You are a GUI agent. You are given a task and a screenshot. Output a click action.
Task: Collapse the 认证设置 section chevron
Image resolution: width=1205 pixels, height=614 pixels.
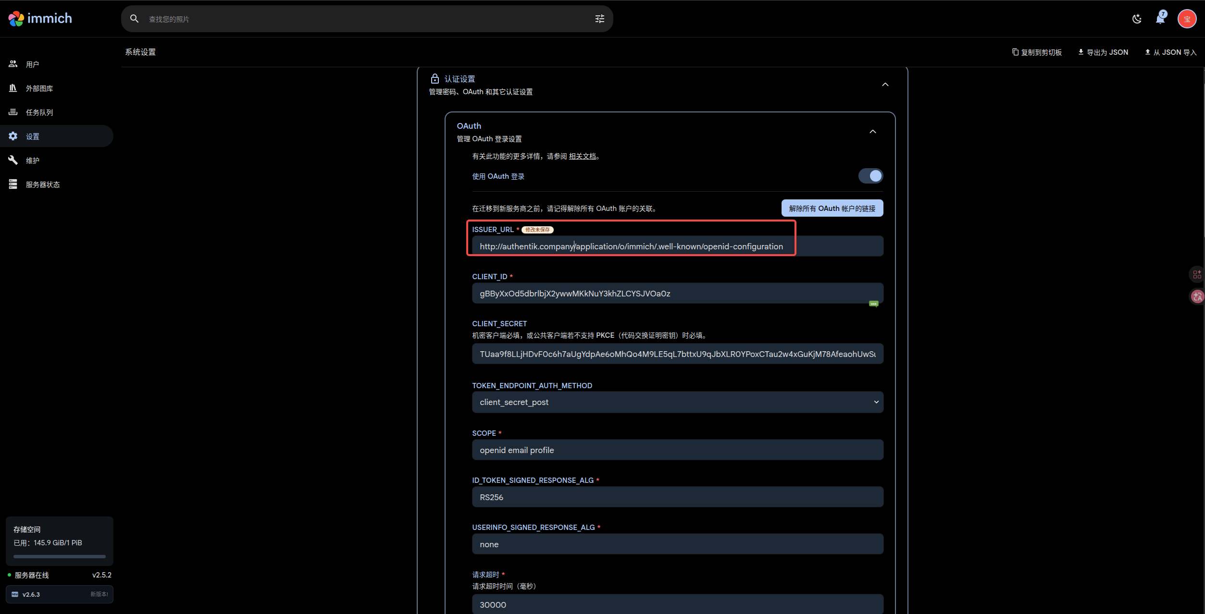(x=885, y=85)
